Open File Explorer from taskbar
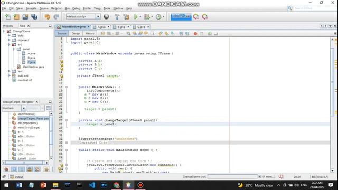The width and height of the screenshot is (338, 190). click(55, 185)
